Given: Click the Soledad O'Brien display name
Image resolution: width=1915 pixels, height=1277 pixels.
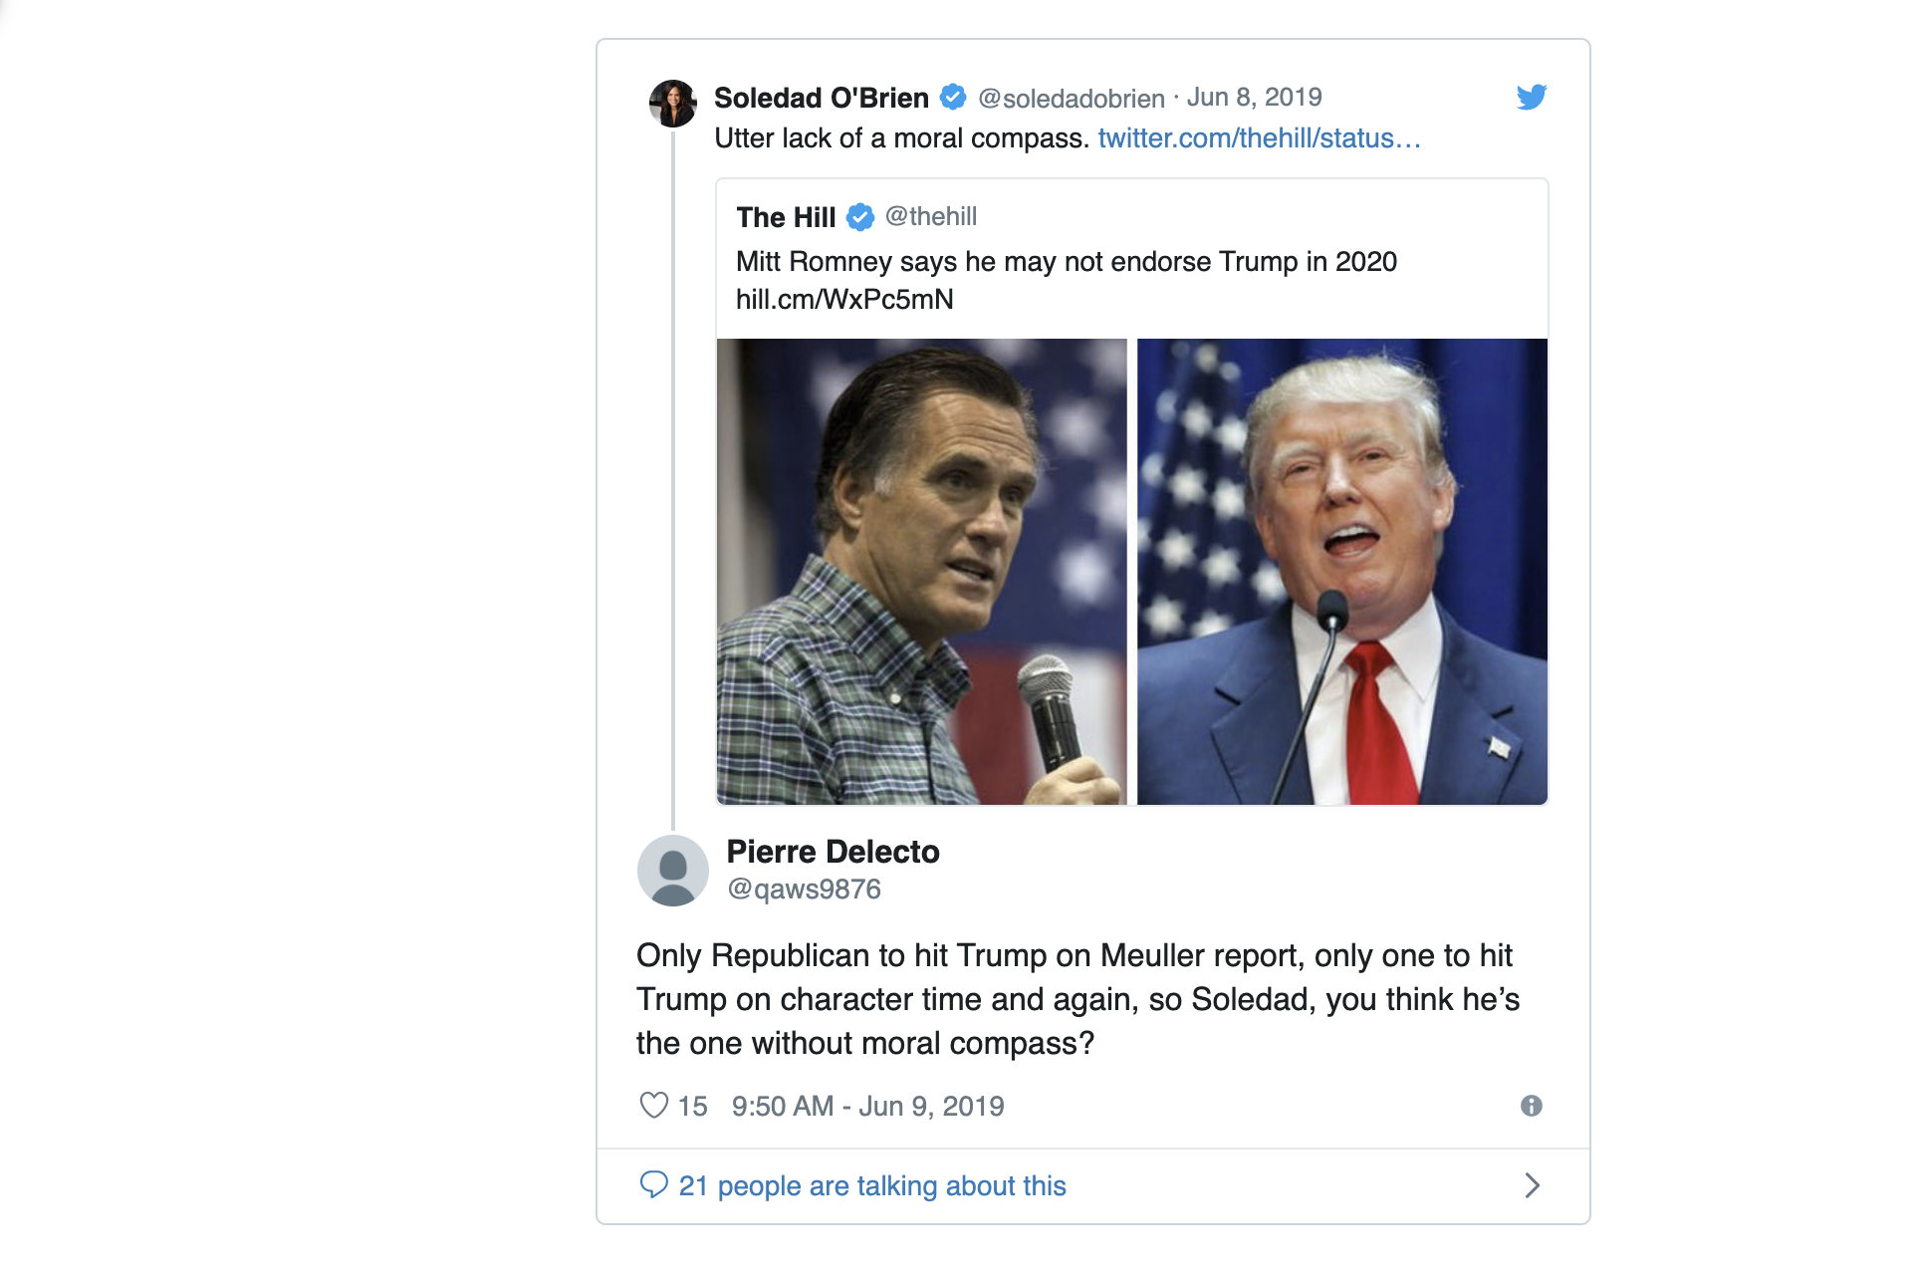Looking at the screenshot, I should (x=822, y=98).
